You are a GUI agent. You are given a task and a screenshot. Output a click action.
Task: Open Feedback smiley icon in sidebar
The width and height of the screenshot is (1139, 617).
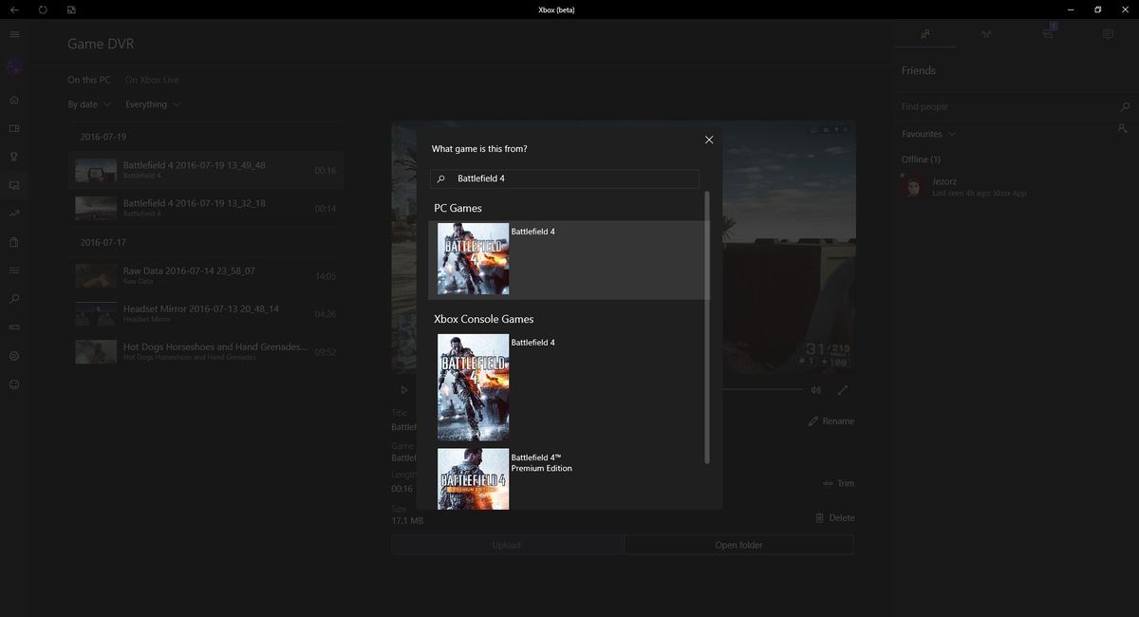point(14,384)
